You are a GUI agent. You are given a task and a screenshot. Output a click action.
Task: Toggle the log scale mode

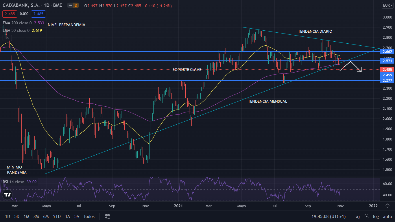tap(376, 216)
